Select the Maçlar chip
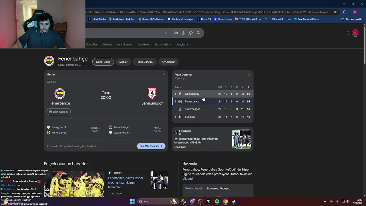 (124, 62)
